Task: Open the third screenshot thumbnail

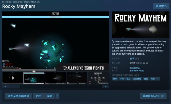Action: pyautogui.click(x=55, y=78)
